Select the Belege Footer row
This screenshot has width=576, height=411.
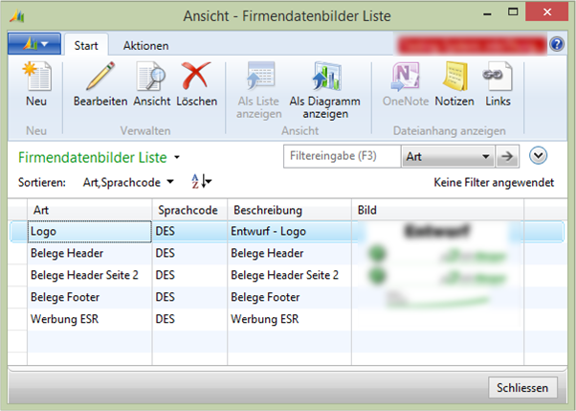[x=89, y=297]
